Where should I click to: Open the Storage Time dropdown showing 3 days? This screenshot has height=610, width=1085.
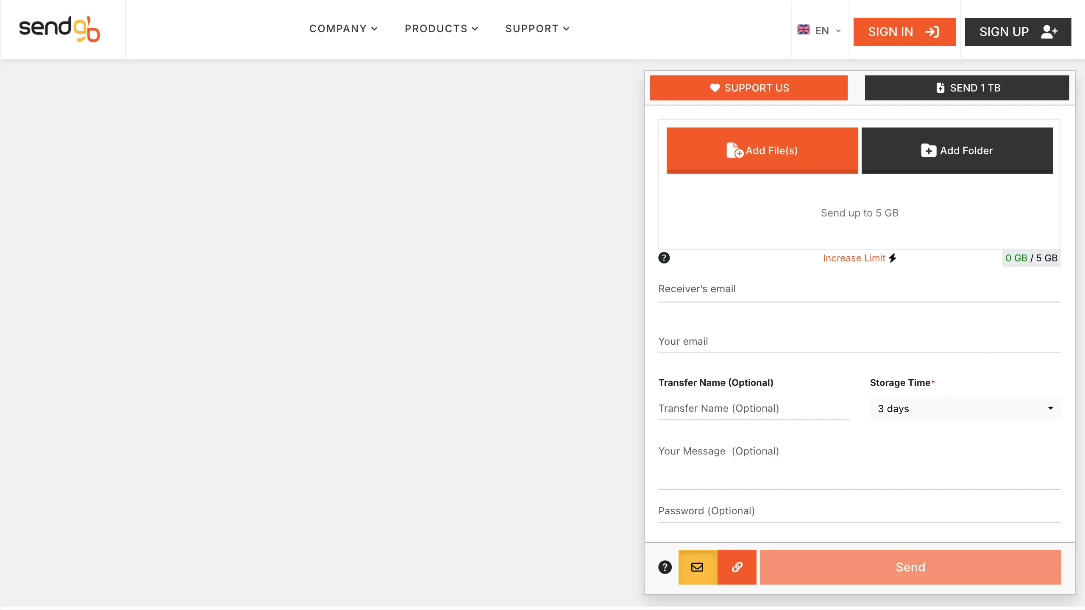(x=965, y=408)
